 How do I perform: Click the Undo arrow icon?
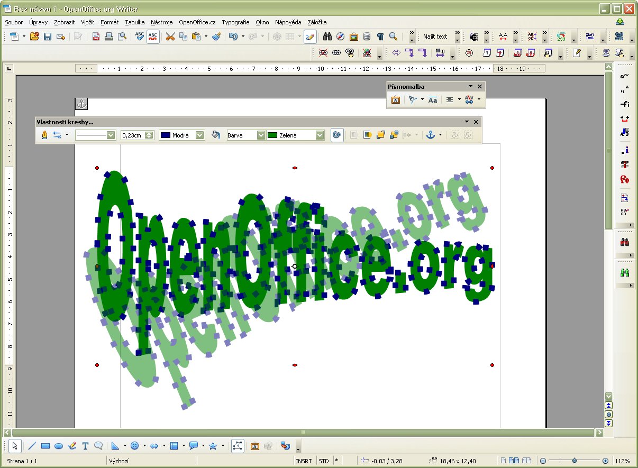coord(233,36)
